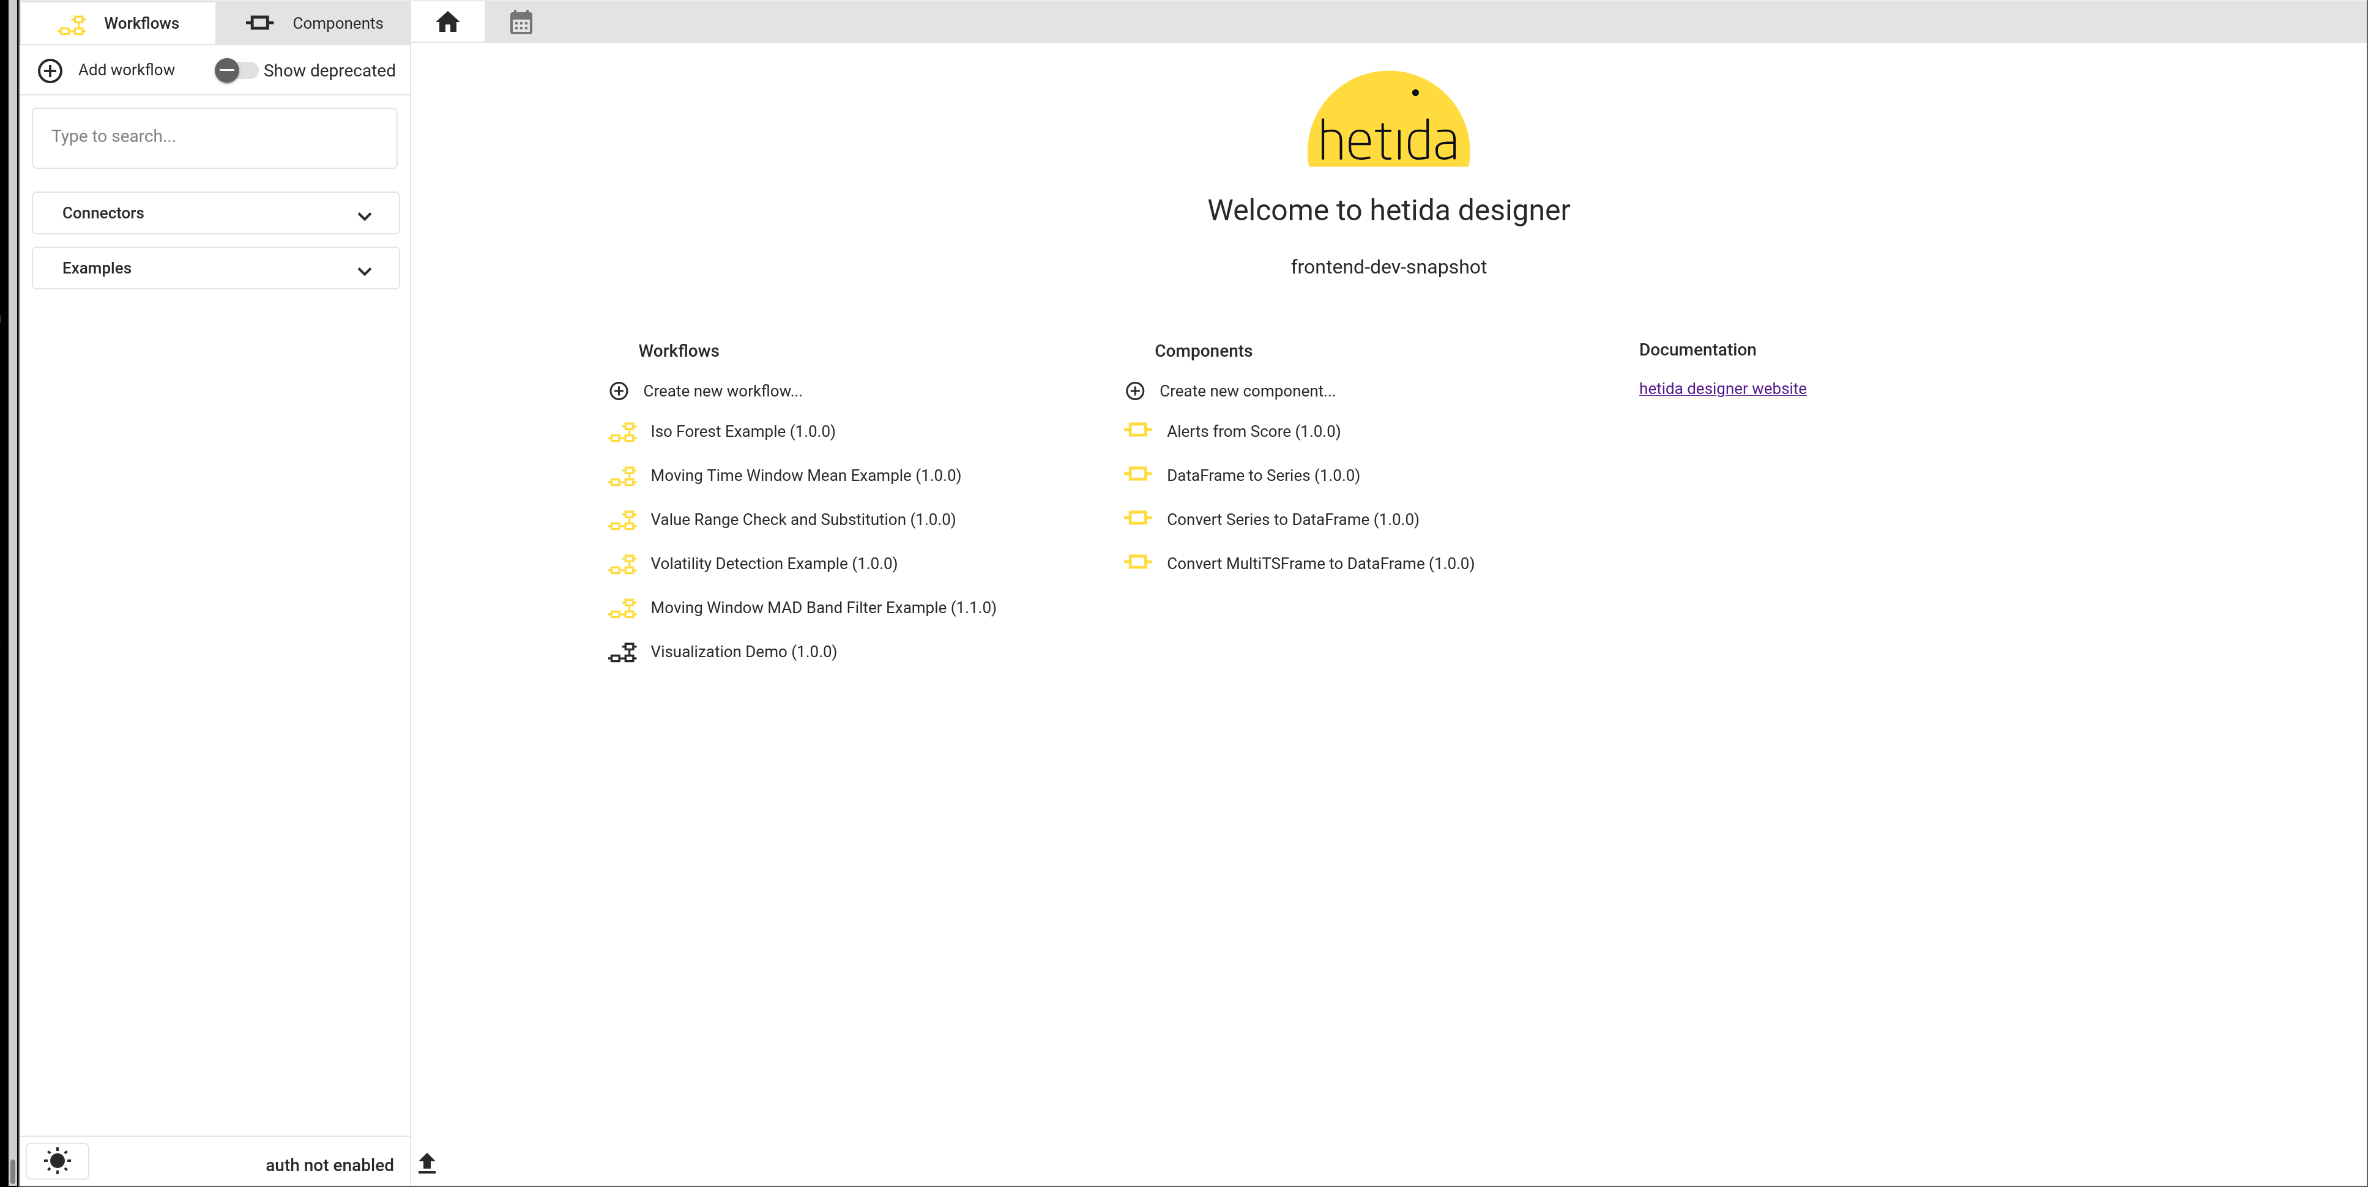2368x1187 pixels.
Task: Click the Iso Forest Example workflow icon
Action: [622, 432]
